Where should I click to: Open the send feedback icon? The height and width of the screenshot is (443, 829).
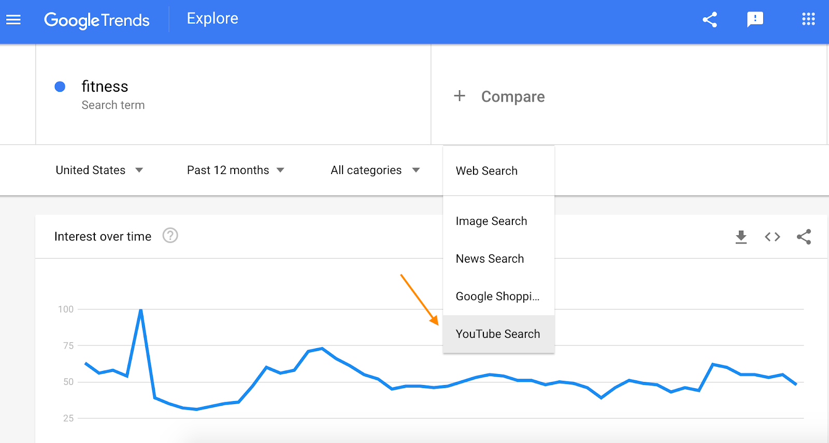(755, 20)
